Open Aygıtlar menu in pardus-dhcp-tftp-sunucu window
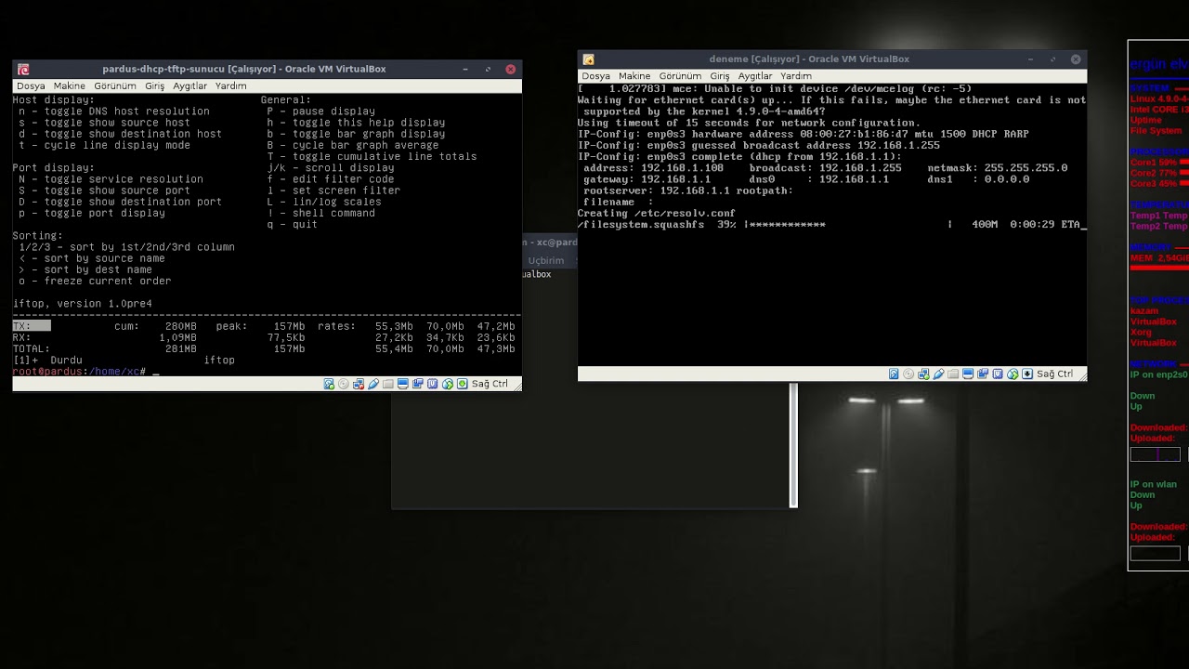This screenshot has width=1189, height=669. (189, 85)
